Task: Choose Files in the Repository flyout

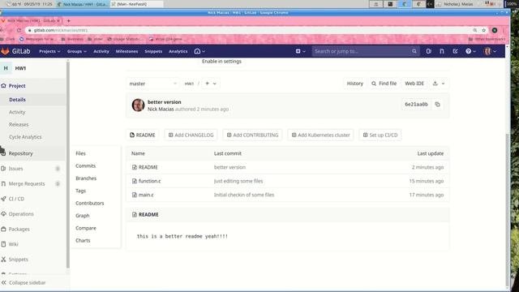Action: [x=80, y=153]
